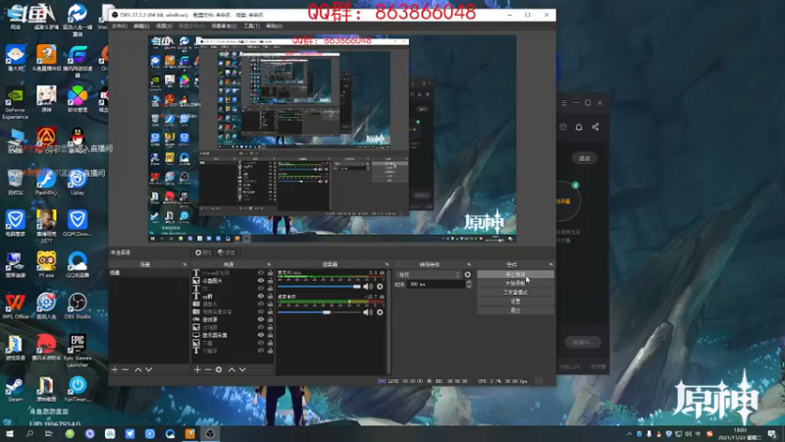Click OBS icon in Windows taskbar
Viewport: 785px width, 442px height.
click(210, 433)
